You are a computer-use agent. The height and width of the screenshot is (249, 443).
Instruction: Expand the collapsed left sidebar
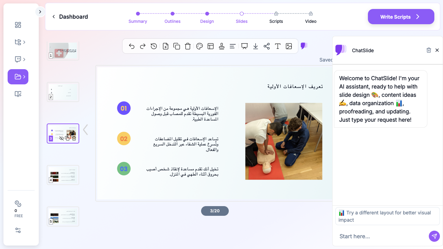point(40,12)
